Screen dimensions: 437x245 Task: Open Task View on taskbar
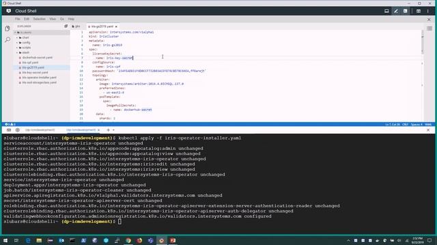pyautogui.click(x=16, y=240)
